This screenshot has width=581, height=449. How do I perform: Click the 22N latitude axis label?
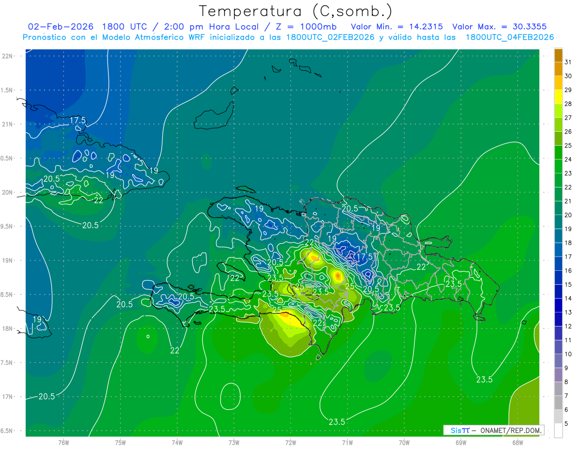(x=8, y=56)
